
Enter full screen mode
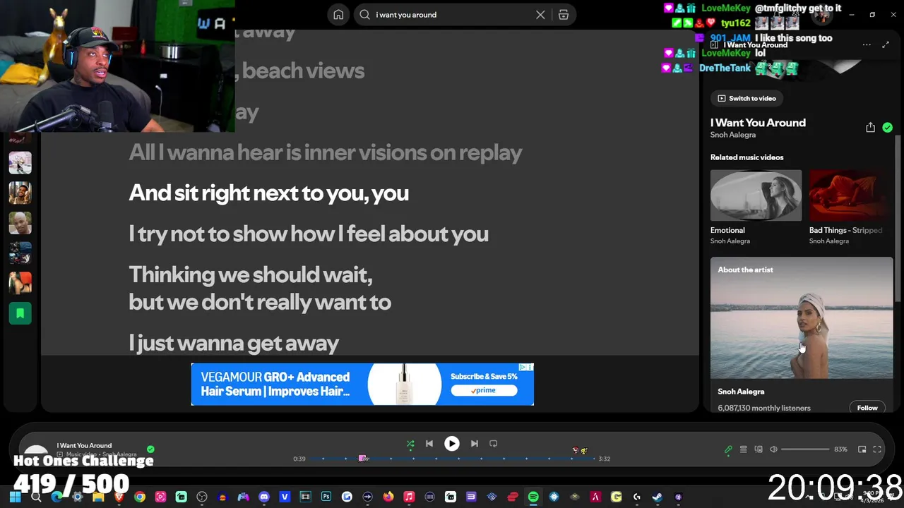click(877, 449)
